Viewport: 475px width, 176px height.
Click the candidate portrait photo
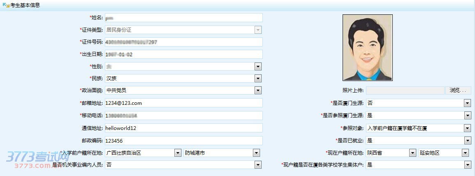tap(367, 48)
